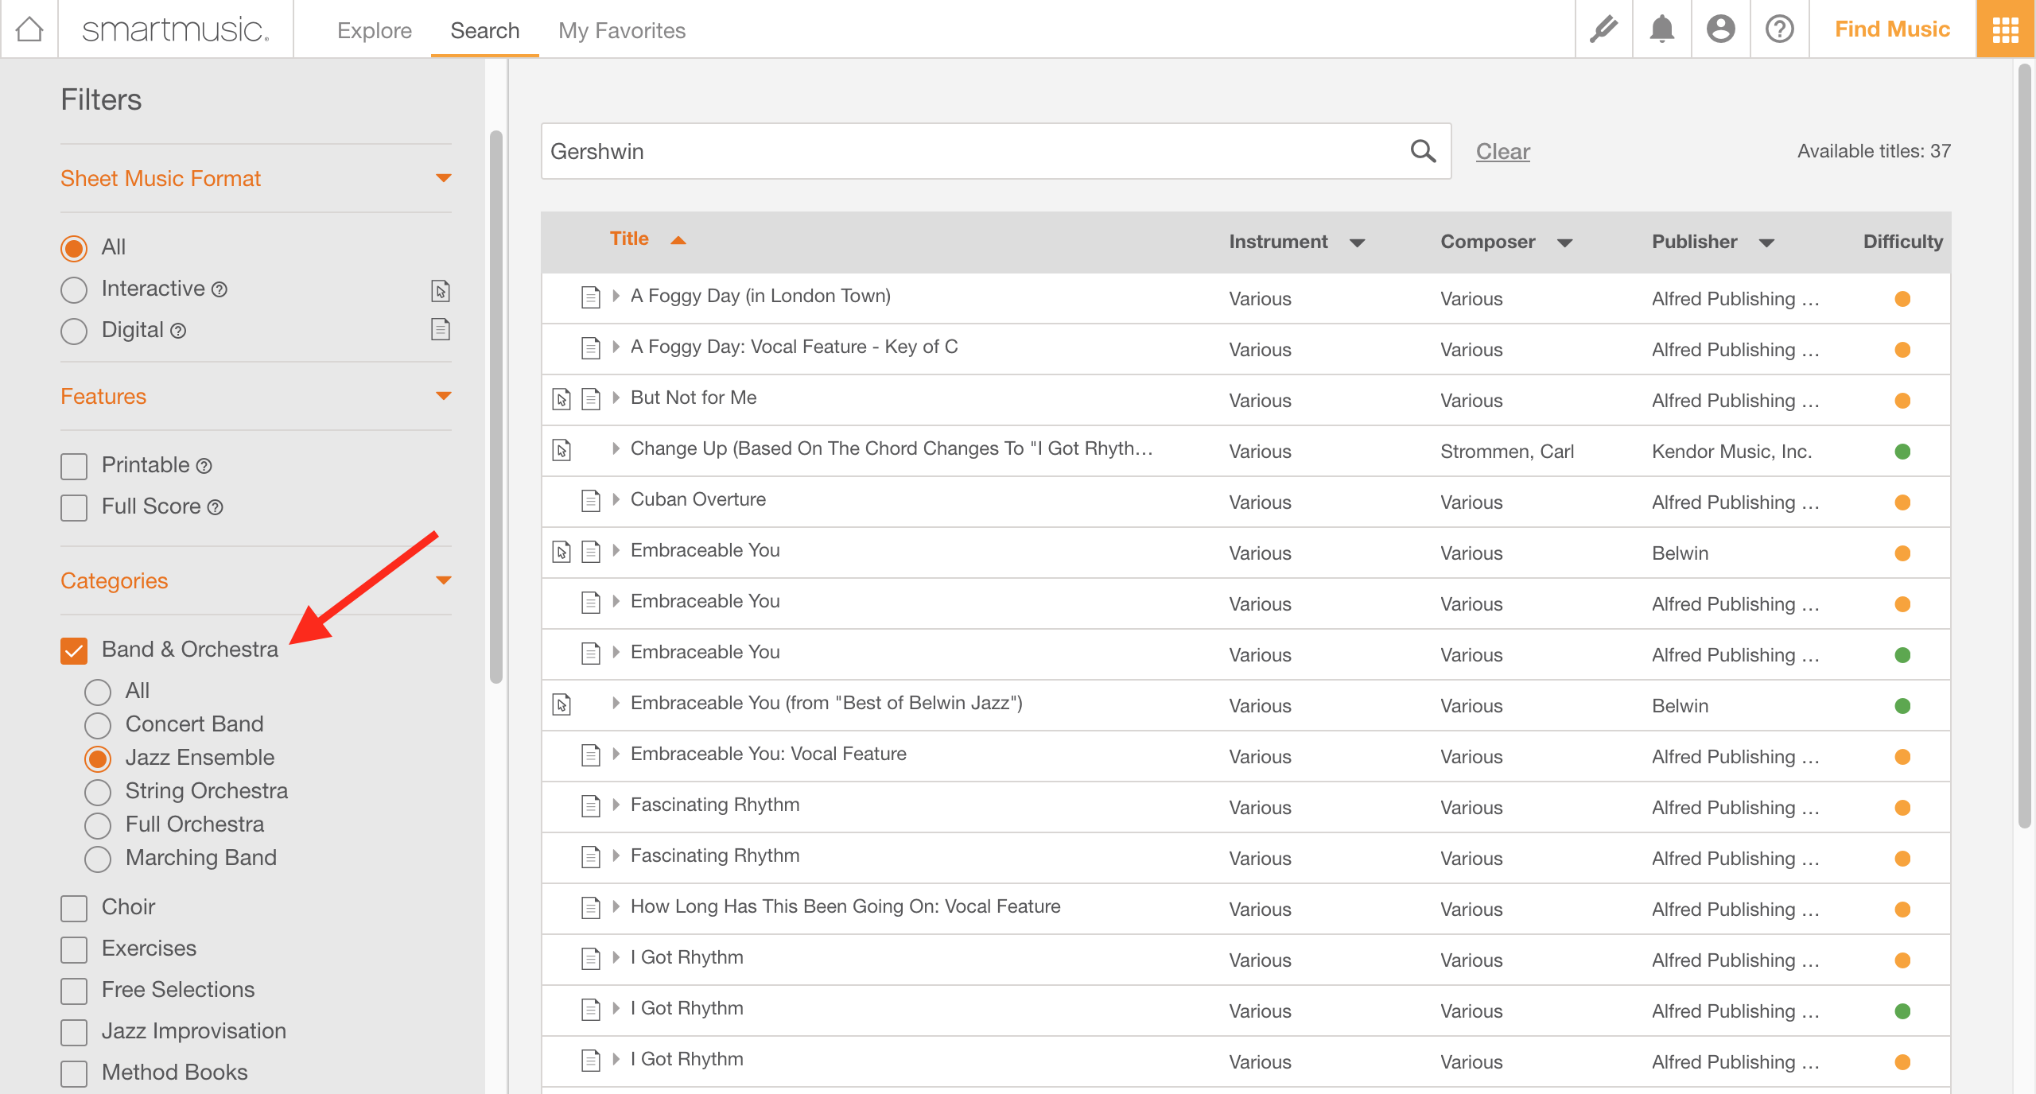This screenshot has width=2036, height=1094.
Task: Check the Choir category checkbox
Action: coord(74,908)
